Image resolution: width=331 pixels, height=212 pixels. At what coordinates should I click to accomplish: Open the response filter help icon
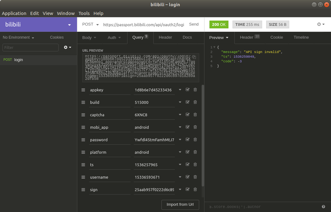click(324, 207)
